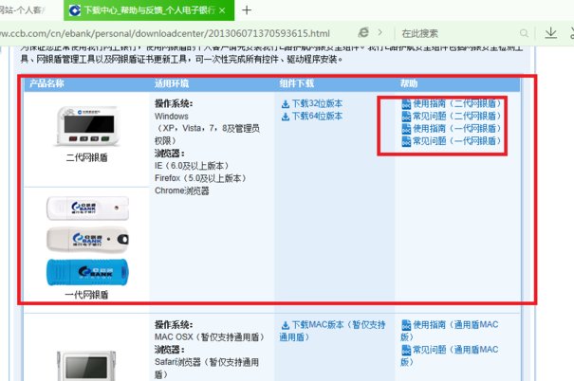Open 使用指南（二代网银盾） link
Viewport: 574px width, 381px height.
[x=457, y=103]
